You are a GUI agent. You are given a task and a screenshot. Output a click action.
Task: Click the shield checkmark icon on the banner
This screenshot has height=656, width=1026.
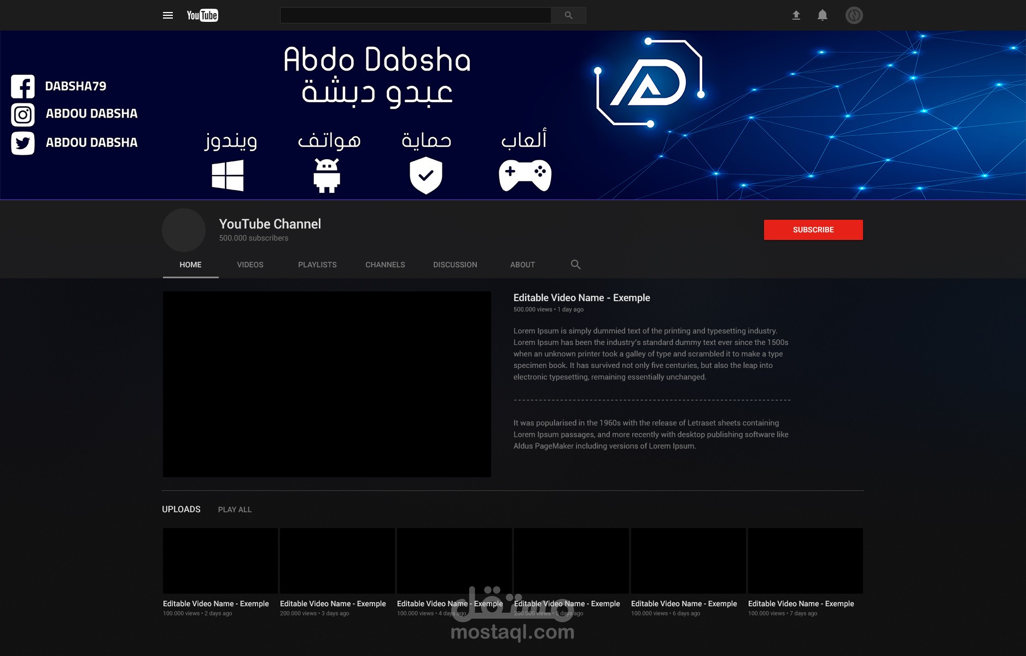tap(426, 175)
